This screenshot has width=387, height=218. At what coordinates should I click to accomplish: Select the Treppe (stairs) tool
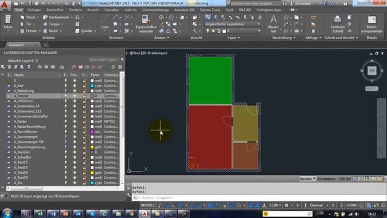(53, 24)
